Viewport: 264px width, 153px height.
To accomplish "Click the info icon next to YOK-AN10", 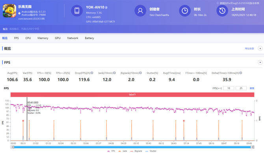I will click(x=106, y=7).
